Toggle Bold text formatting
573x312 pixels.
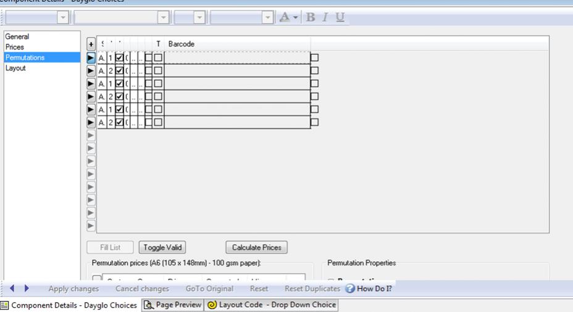(x=311, y=17)
